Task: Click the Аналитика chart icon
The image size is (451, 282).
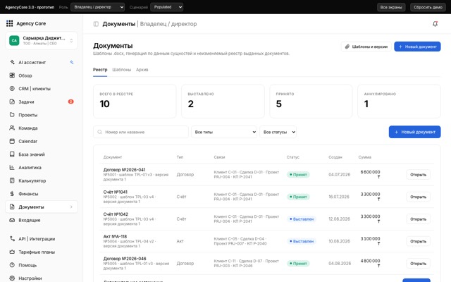Action: (12, 167)
